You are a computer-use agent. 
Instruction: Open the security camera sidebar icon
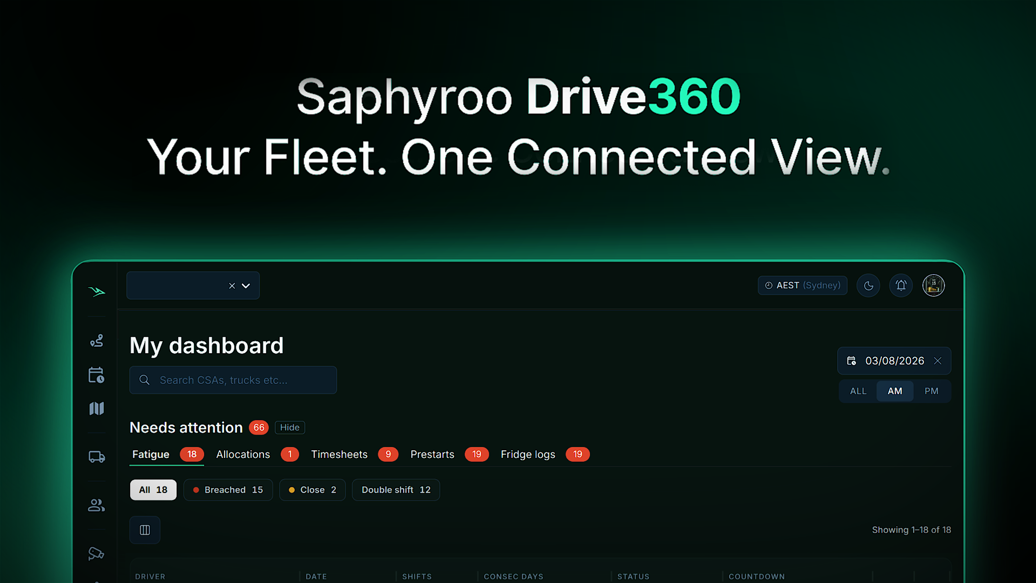97,554
